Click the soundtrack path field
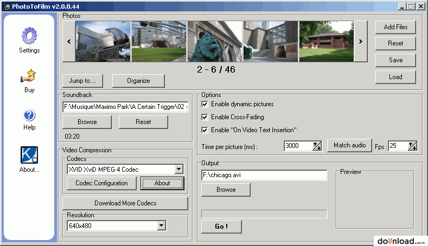This screenshot has height=246, width=428. point(125,107)
